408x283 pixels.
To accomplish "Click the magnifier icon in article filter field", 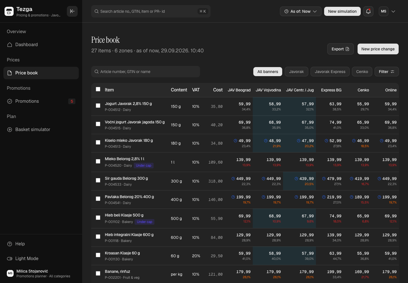I will [97, 72].
